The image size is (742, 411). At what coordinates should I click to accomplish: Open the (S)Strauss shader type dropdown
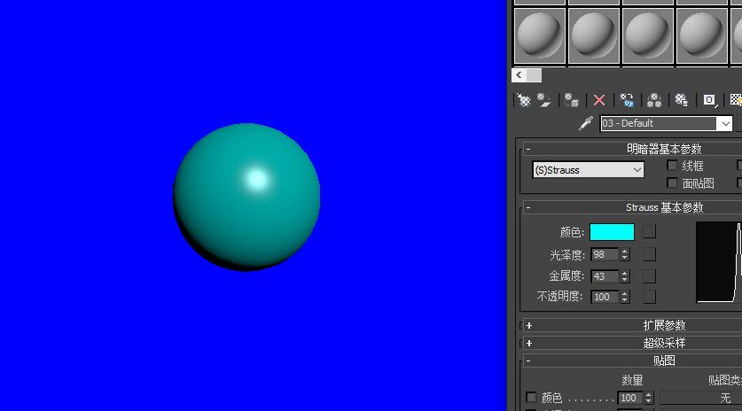click(589, 170)
